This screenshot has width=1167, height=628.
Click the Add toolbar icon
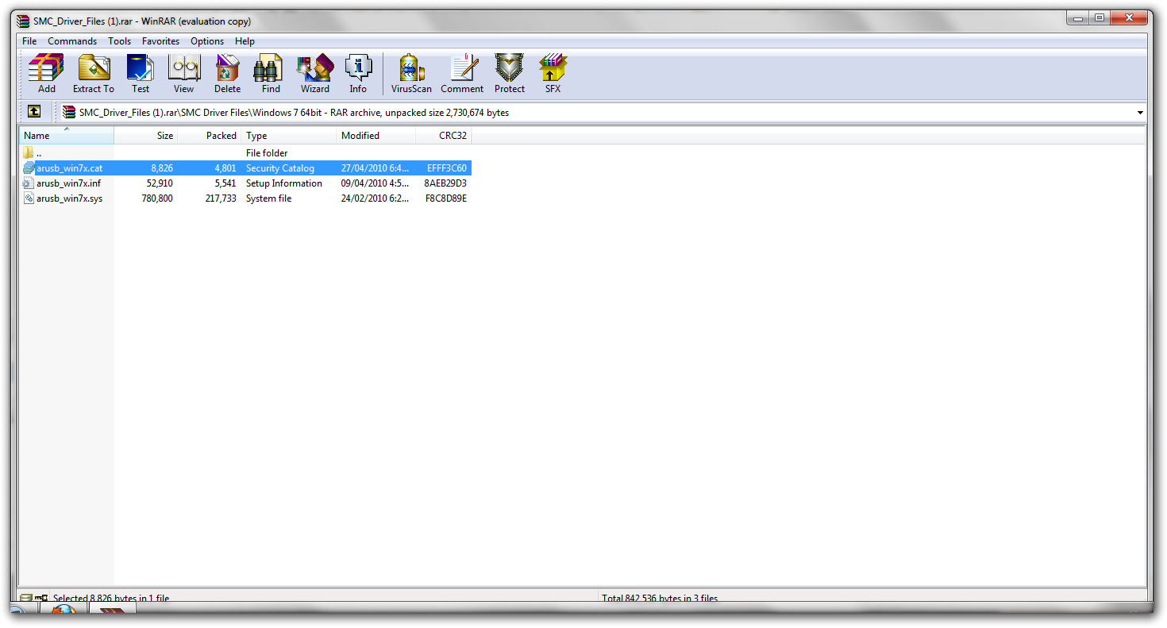[x=46, y=74]
